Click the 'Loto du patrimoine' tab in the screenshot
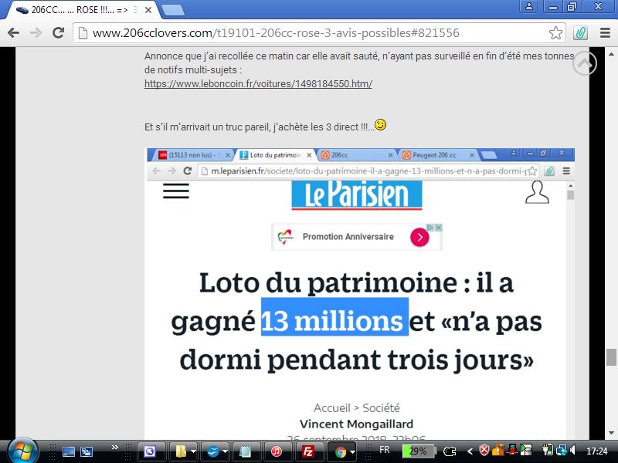The width and height of the screenshot is (618, 463). (276, 155)
